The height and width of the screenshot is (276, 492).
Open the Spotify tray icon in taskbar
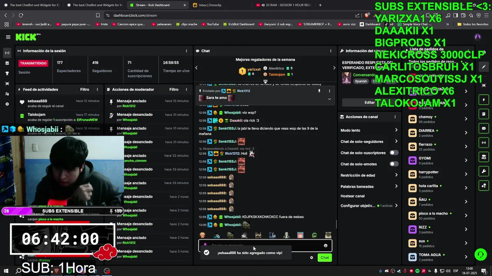418,271
